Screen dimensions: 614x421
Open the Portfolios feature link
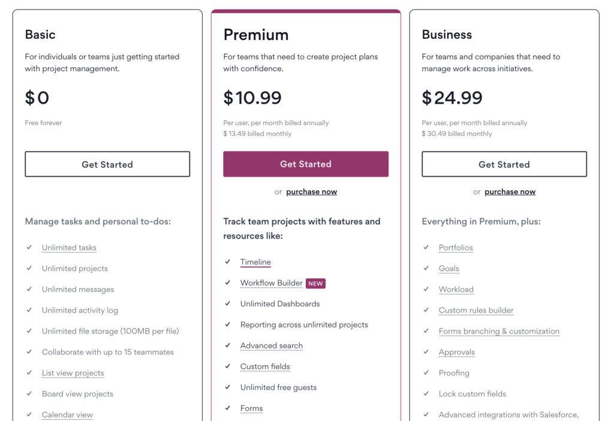click(456, 248)
